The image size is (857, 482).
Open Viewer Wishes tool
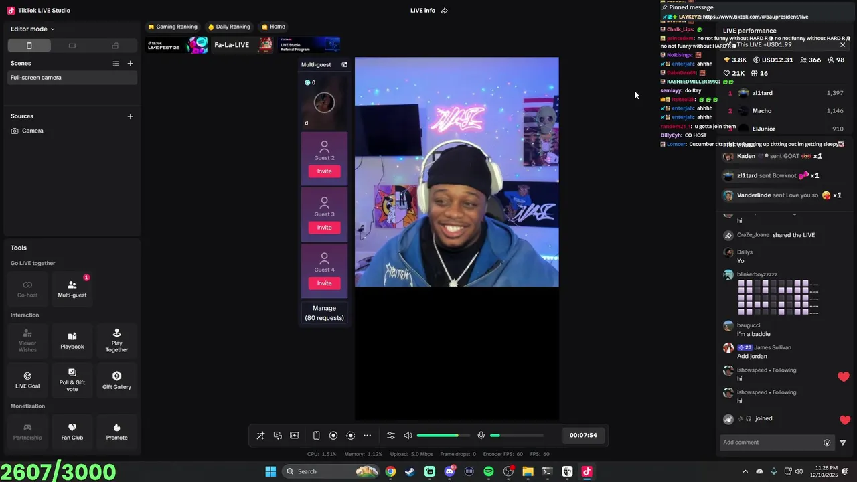[27, 340]
